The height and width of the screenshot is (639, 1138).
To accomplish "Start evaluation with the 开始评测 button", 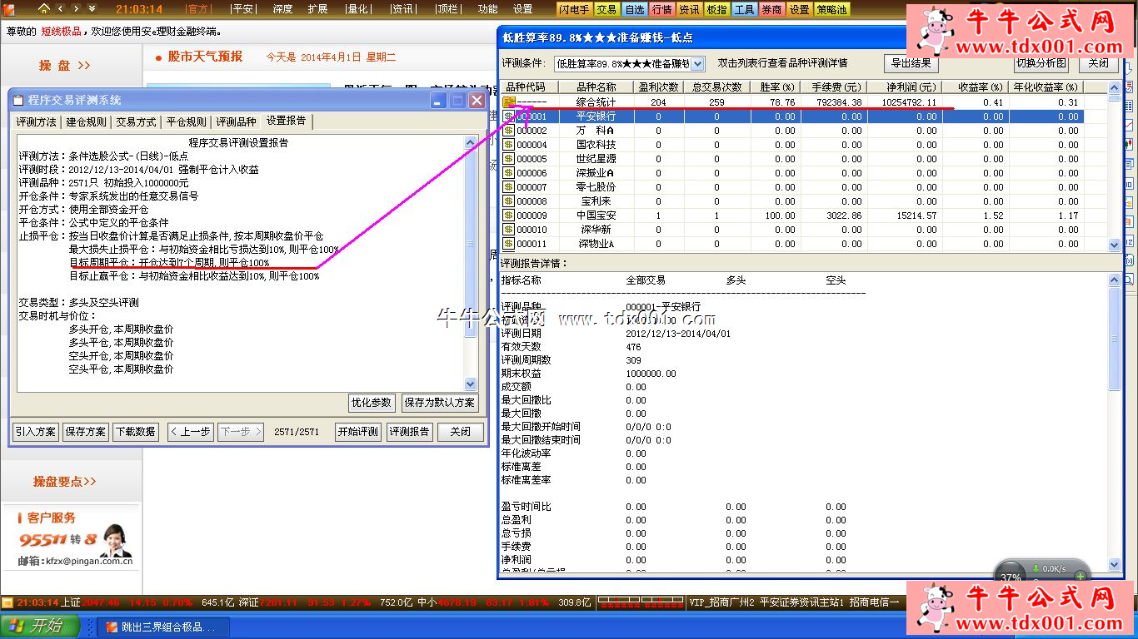I will point(358,432).
